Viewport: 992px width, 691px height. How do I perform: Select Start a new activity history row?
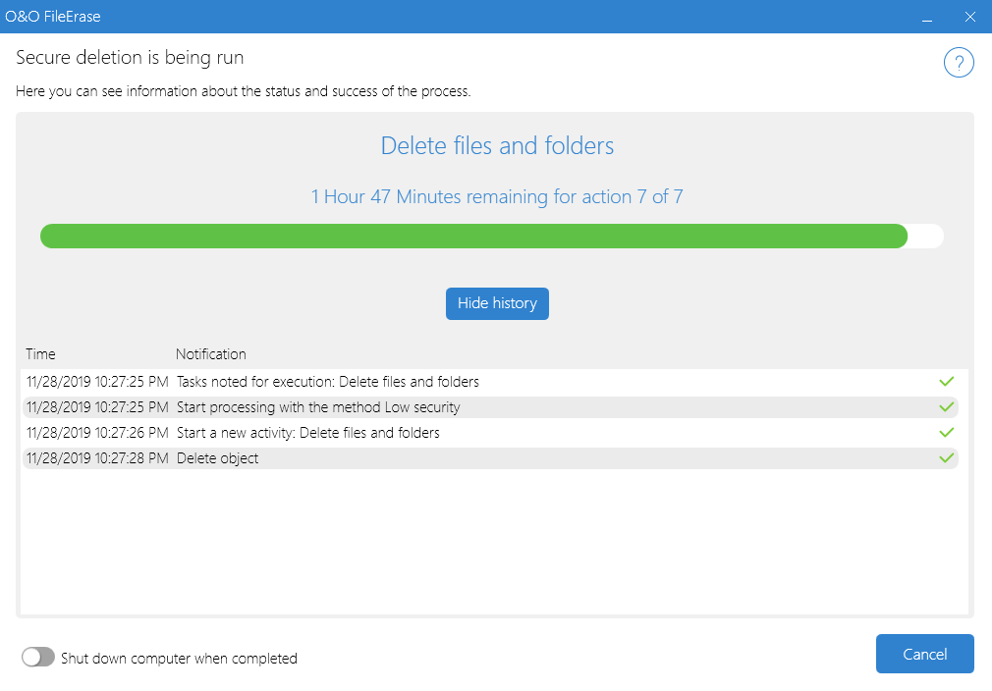[x=308, y=432]
